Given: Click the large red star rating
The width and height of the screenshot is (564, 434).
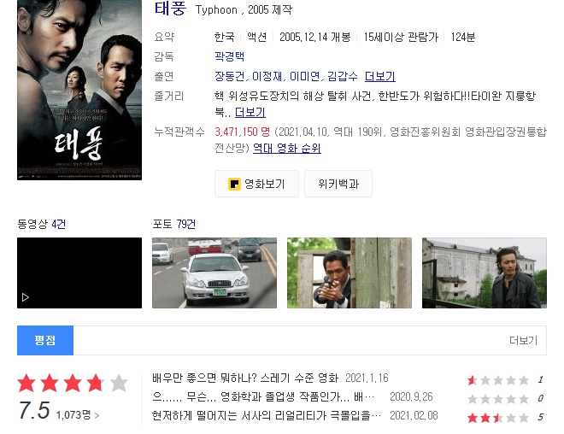Looking at the screenshot, I should pyautogui.click(x=73, y=383).
